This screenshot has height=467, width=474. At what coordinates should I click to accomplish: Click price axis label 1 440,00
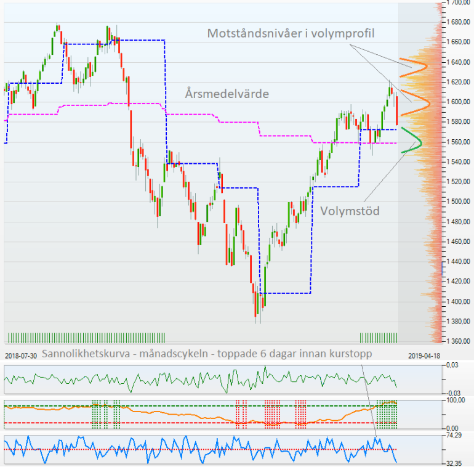tap(458, 261)
